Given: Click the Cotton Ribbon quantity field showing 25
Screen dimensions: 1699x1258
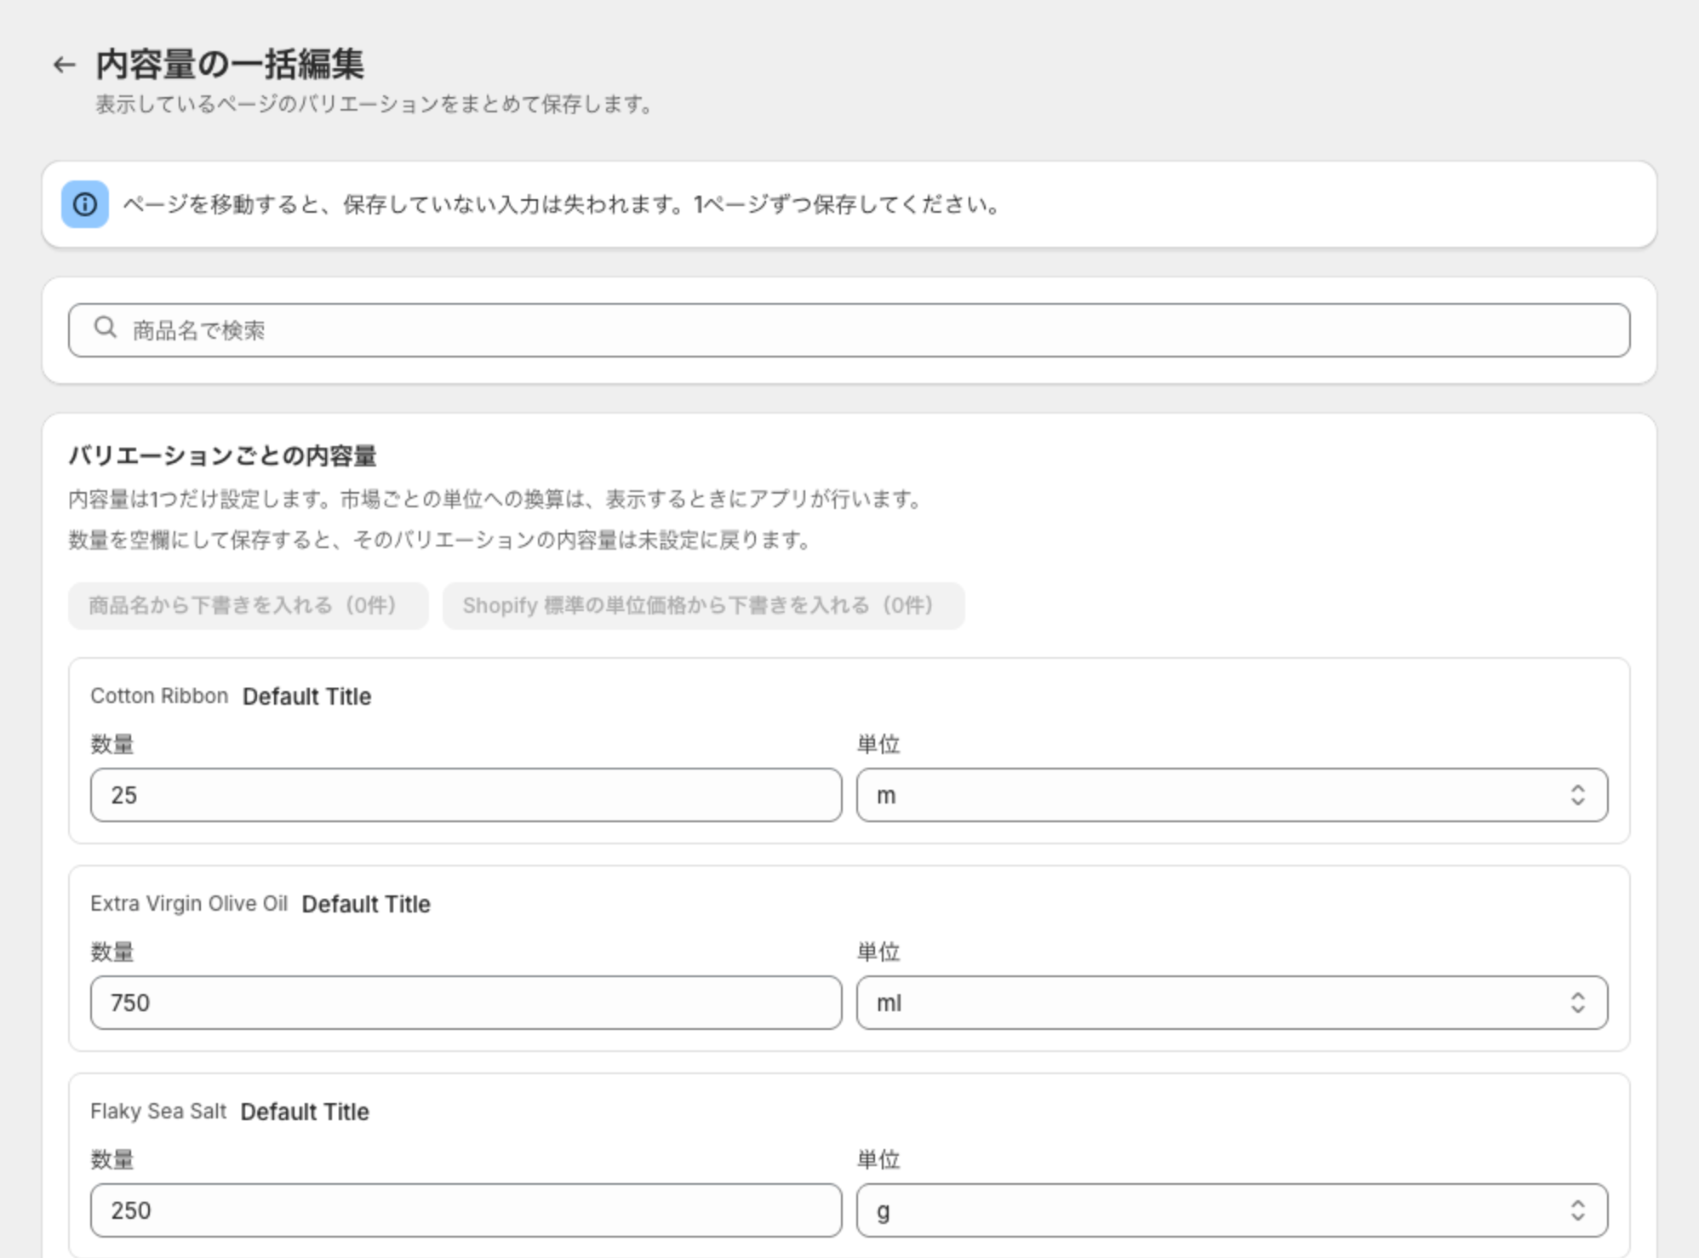Looking at the screenshot, I should [x=466, y=795].
